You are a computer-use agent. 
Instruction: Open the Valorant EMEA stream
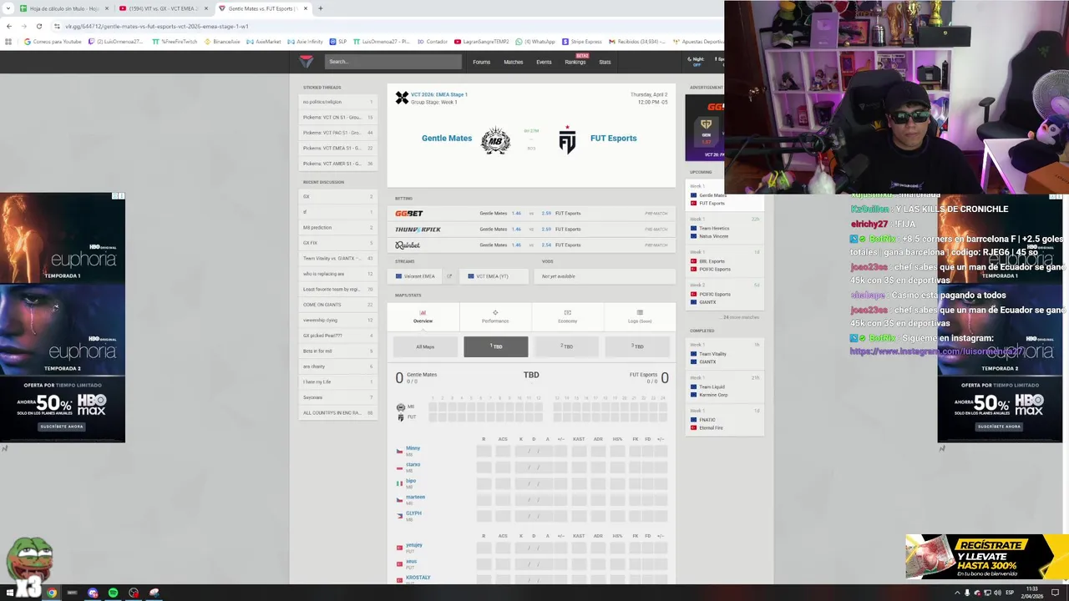tap(416, 276)
